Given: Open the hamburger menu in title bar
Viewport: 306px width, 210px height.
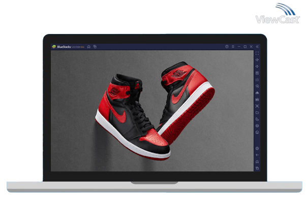Looking at the screenshot, I should click(233, 47).
